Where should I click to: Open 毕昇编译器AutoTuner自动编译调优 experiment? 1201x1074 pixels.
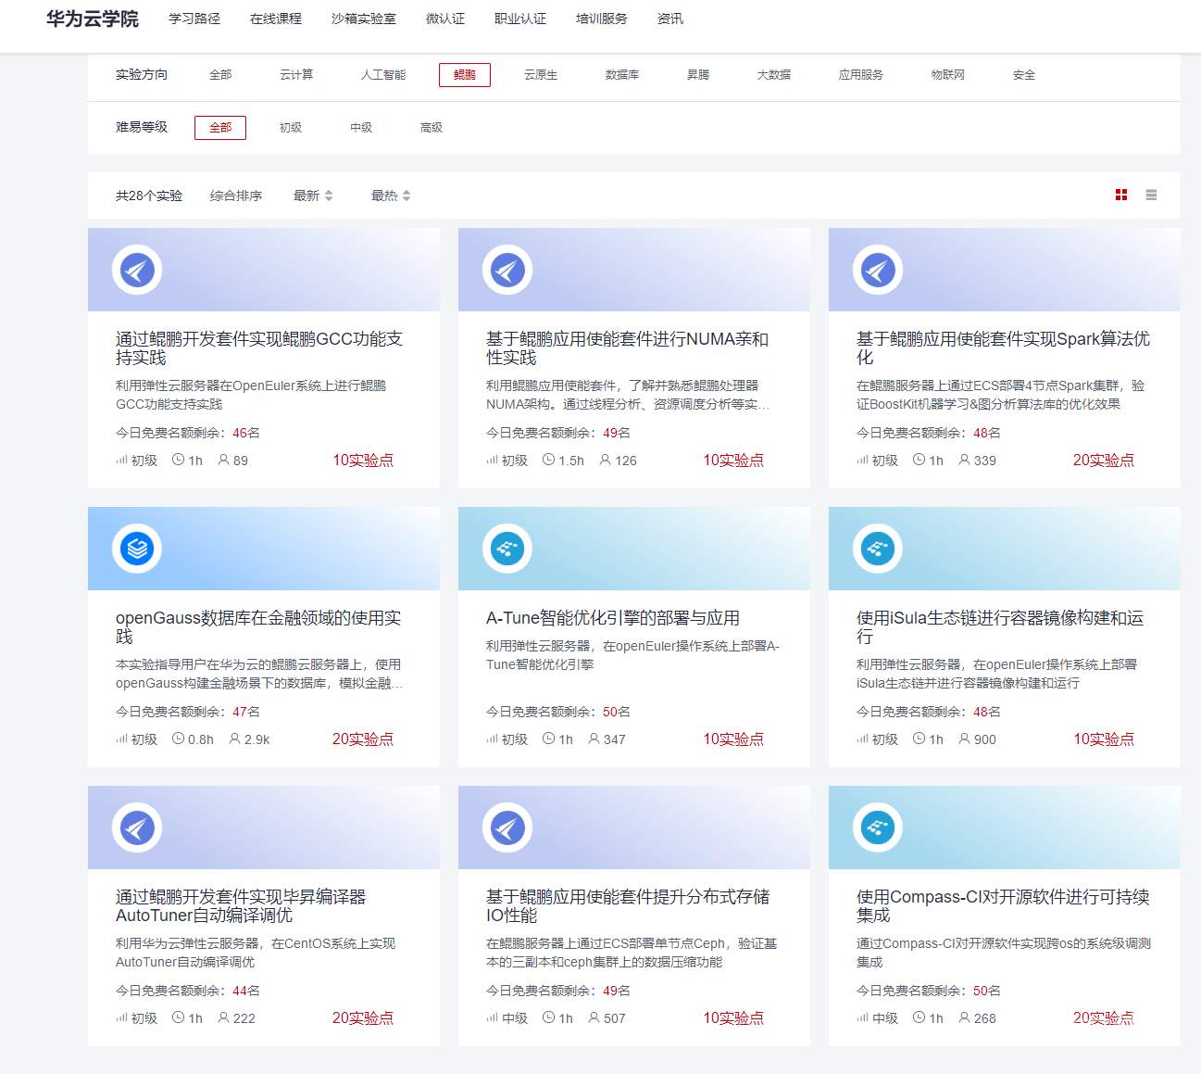pos(241,906)
